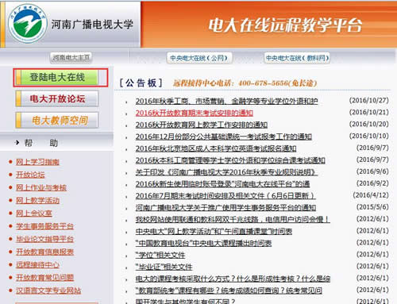Click the date (2016/10/27)

pos(368,101)
